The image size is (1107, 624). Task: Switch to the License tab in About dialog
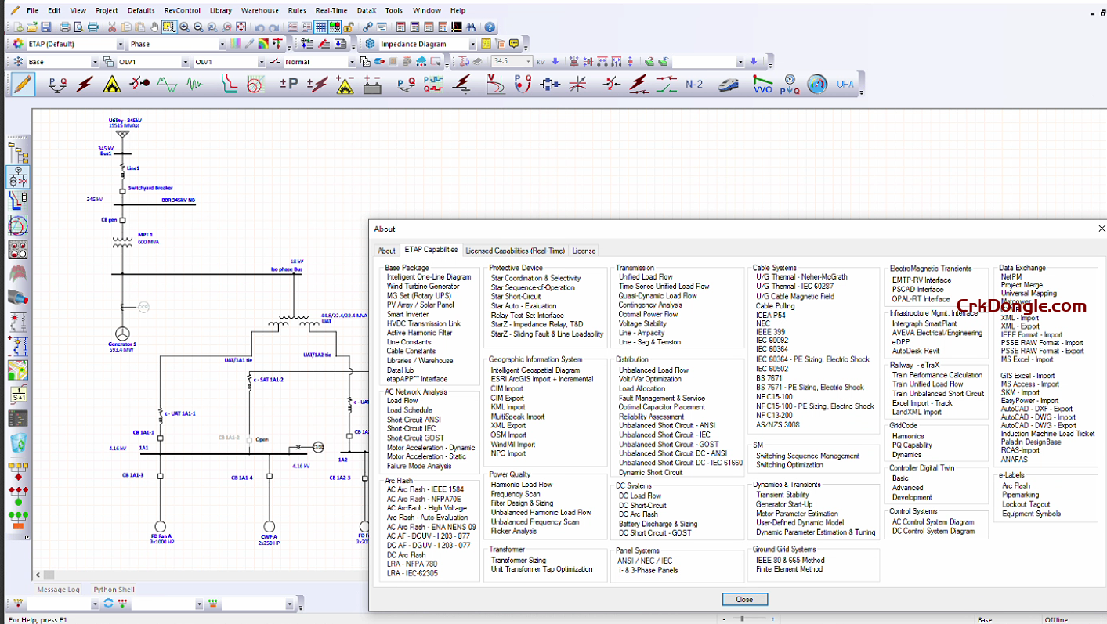[583, 251]
